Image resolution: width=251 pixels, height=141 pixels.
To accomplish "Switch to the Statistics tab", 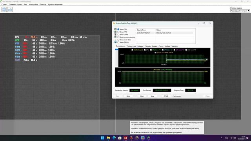I will click(x=175, y=46).
